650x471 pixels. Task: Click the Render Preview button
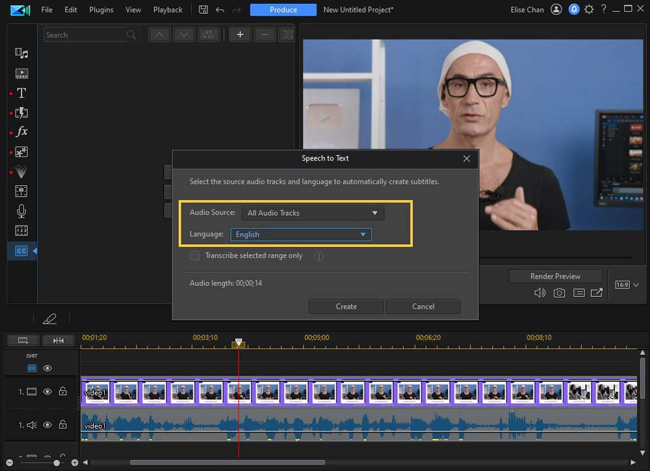[555, 275]
